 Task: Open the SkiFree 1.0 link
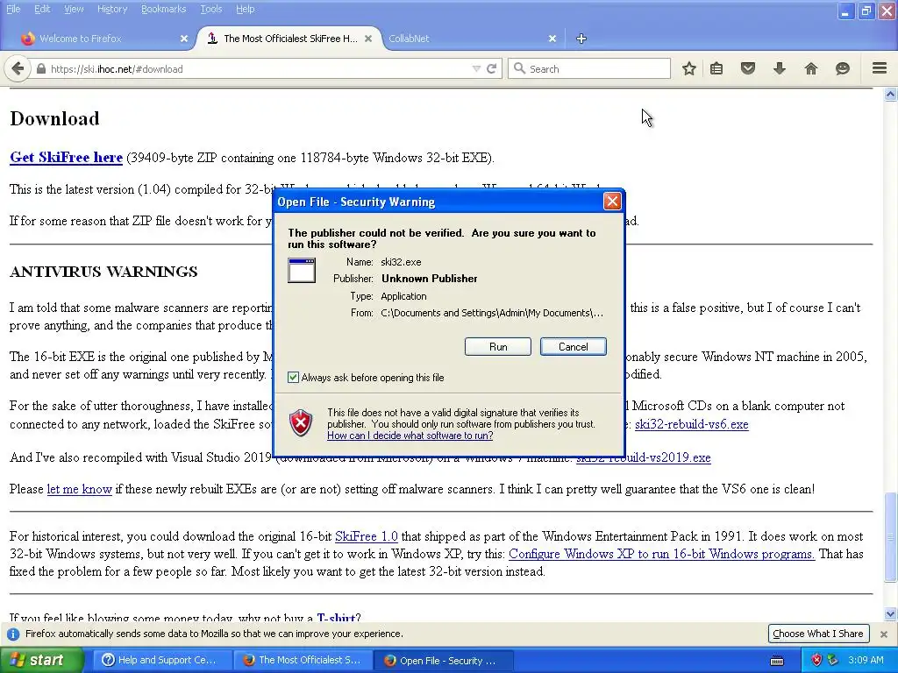click(x=366, y=536)
